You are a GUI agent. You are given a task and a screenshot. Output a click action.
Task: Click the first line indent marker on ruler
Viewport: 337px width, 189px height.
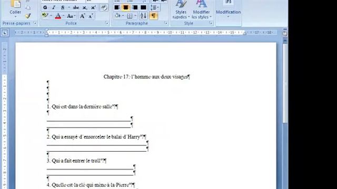coord(46,30)
